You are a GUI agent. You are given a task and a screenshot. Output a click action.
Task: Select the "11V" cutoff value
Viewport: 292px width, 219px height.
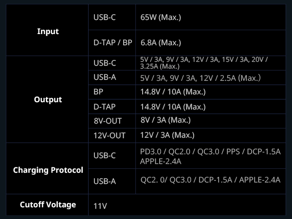(x=100, y=206)
